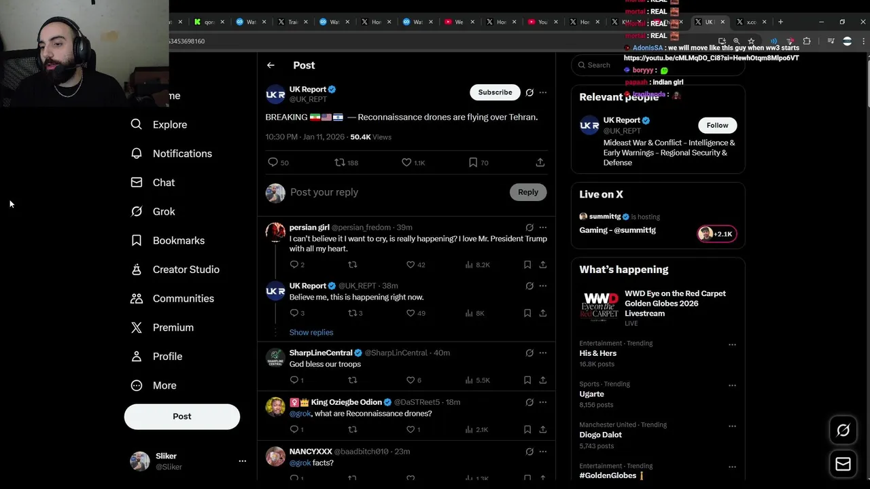
Task: Open options for Ugarte trend
Action: point(732,385)
